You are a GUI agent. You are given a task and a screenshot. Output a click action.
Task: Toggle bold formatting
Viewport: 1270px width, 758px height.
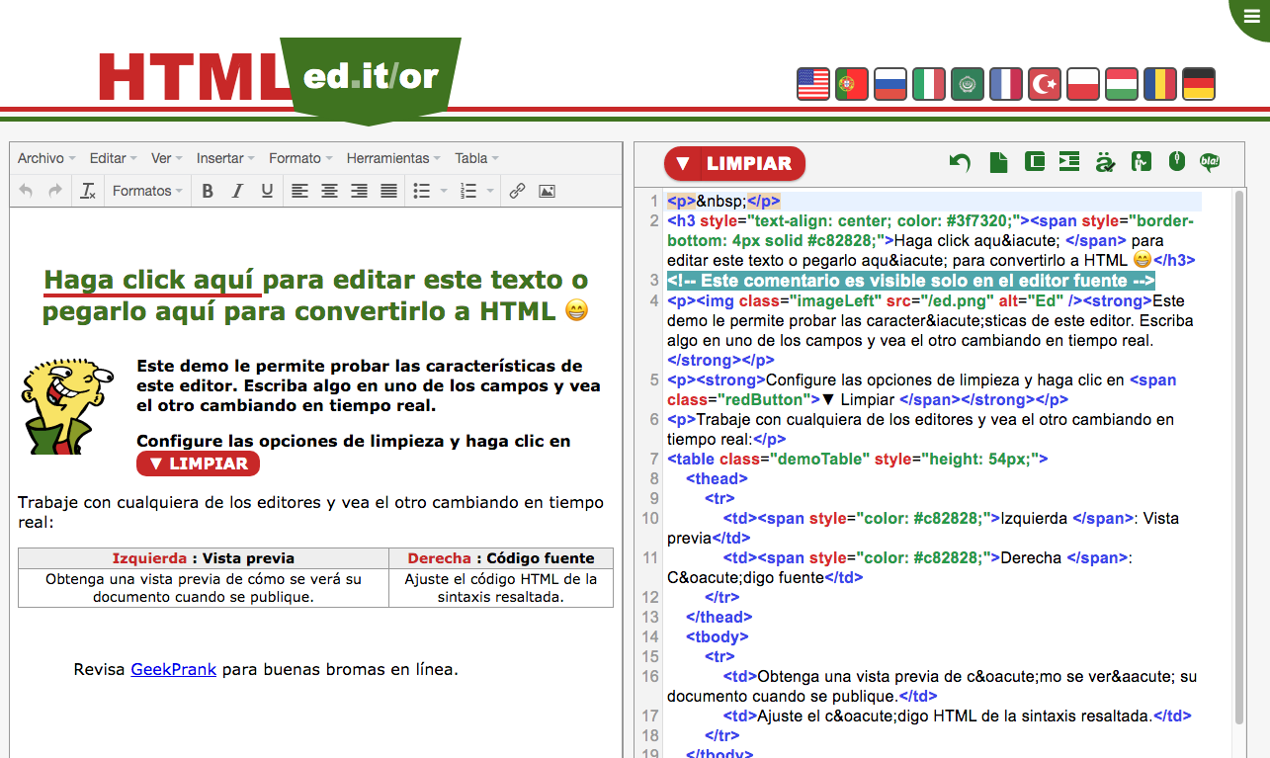pos(208,191)
